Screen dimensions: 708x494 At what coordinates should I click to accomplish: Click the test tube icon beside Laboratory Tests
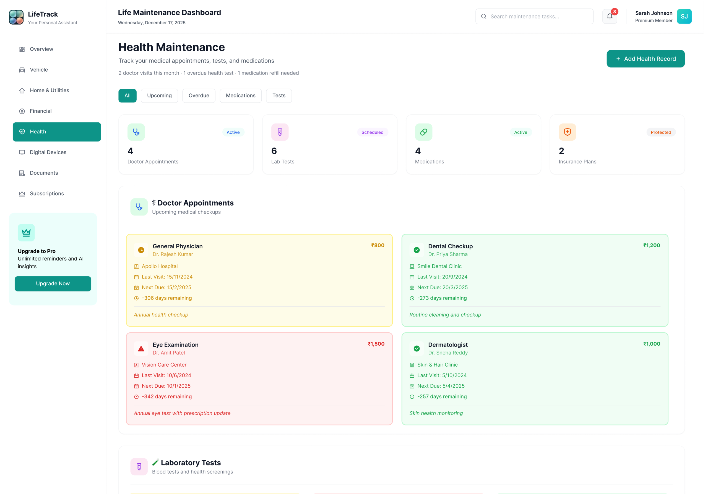pyautogui.click(x=139, y=466)
